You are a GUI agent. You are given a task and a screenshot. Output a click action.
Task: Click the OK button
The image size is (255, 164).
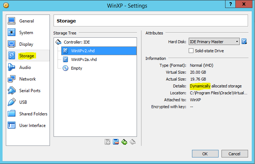(205, 153)
